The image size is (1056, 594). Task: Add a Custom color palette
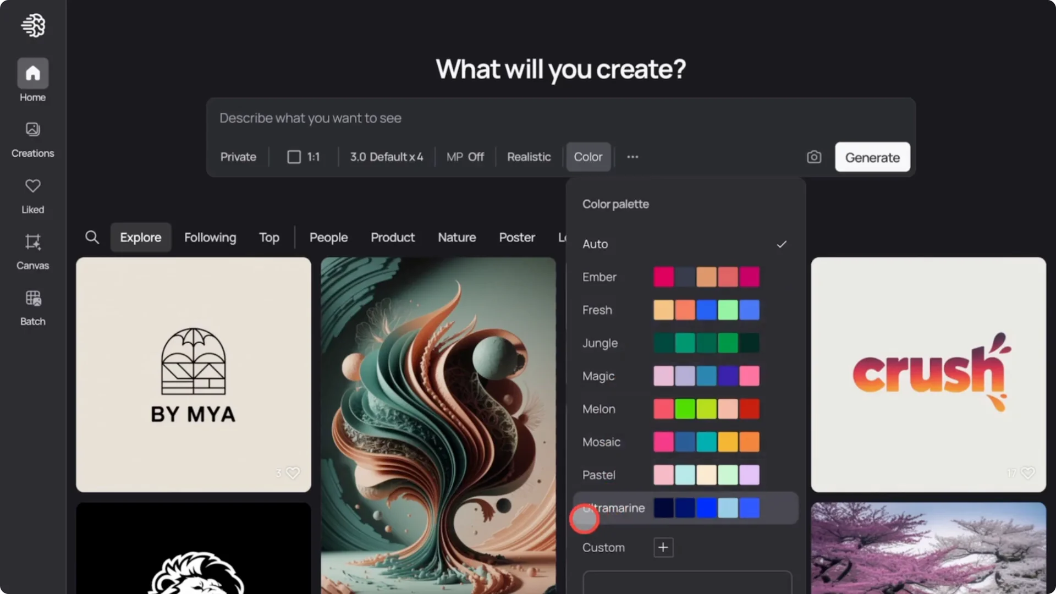663,547
